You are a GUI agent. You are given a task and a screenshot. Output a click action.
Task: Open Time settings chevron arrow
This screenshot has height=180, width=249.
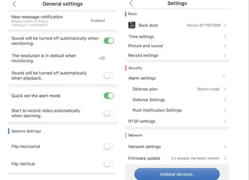[x=225, y=37]
